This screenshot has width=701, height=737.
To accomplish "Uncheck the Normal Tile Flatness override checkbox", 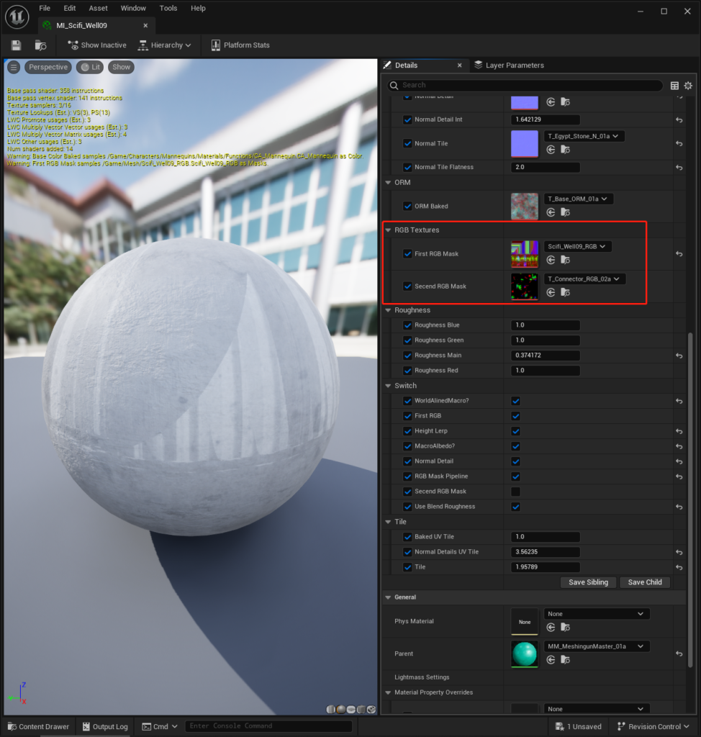I will (x=407, y=167).
